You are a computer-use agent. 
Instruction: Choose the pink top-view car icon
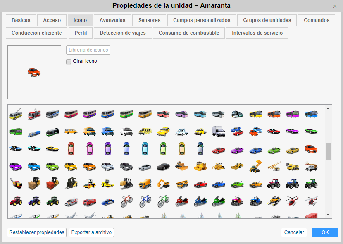89,149
